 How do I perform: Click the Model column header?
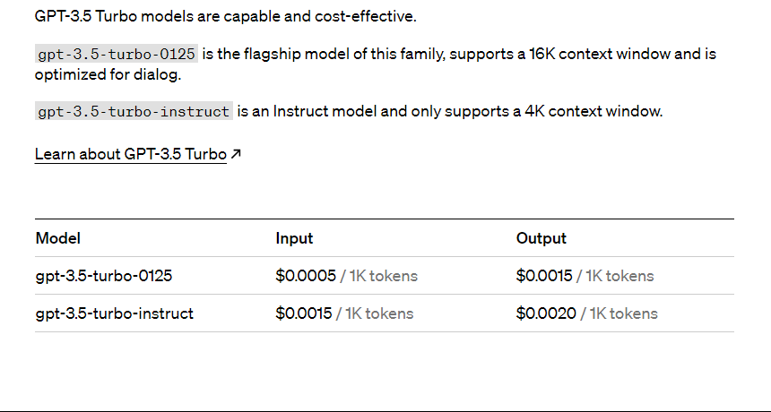tap(58, 238)
